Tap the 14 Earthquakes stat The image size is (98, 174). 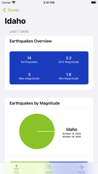pos(29,60)
